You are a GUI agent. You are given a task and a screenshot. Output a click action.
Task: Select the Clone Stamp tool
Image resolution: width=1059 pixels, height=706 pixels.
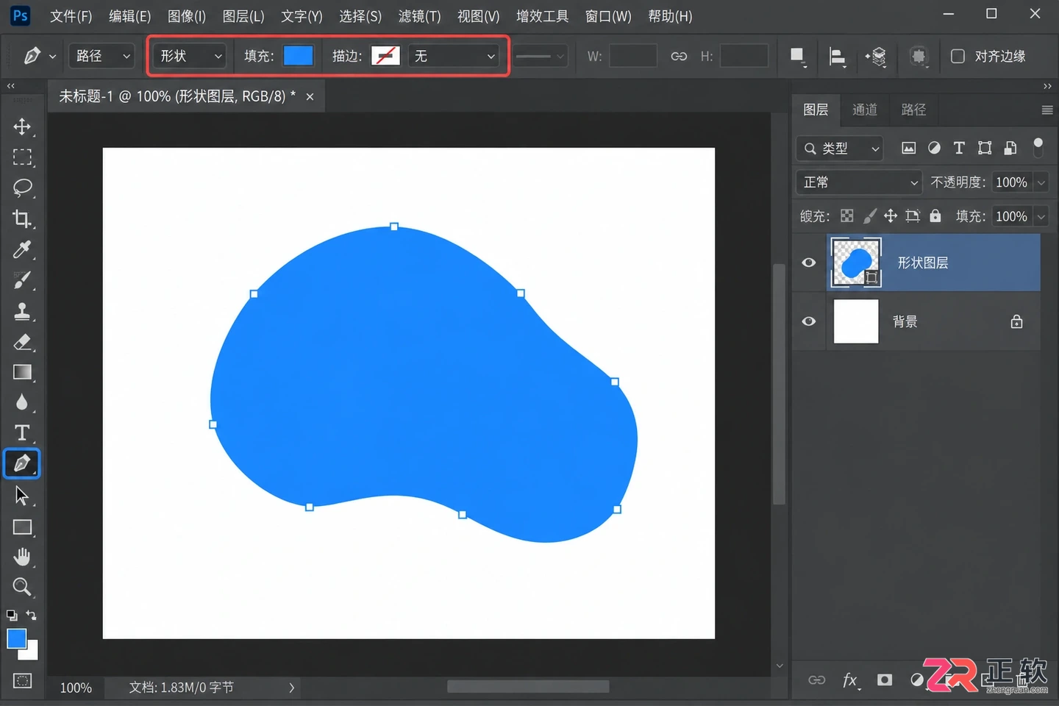click(x=22, y=311)
